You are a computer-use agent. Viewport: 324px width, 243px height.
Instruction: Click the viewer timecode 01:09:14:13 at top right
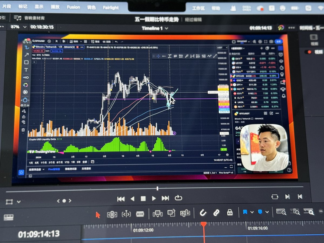point(261,28)
